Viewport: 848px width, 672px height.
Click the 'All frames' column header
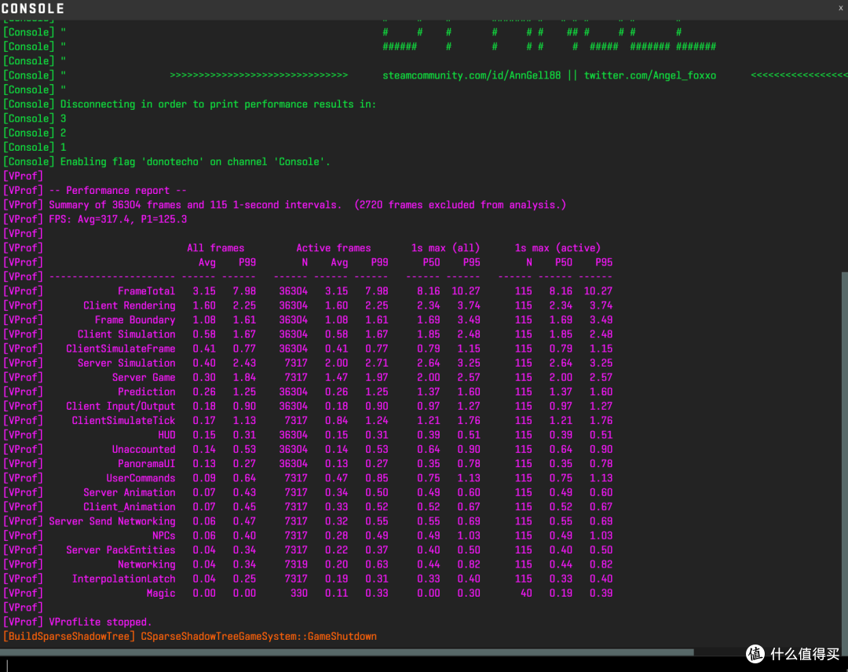coord(216,247)
